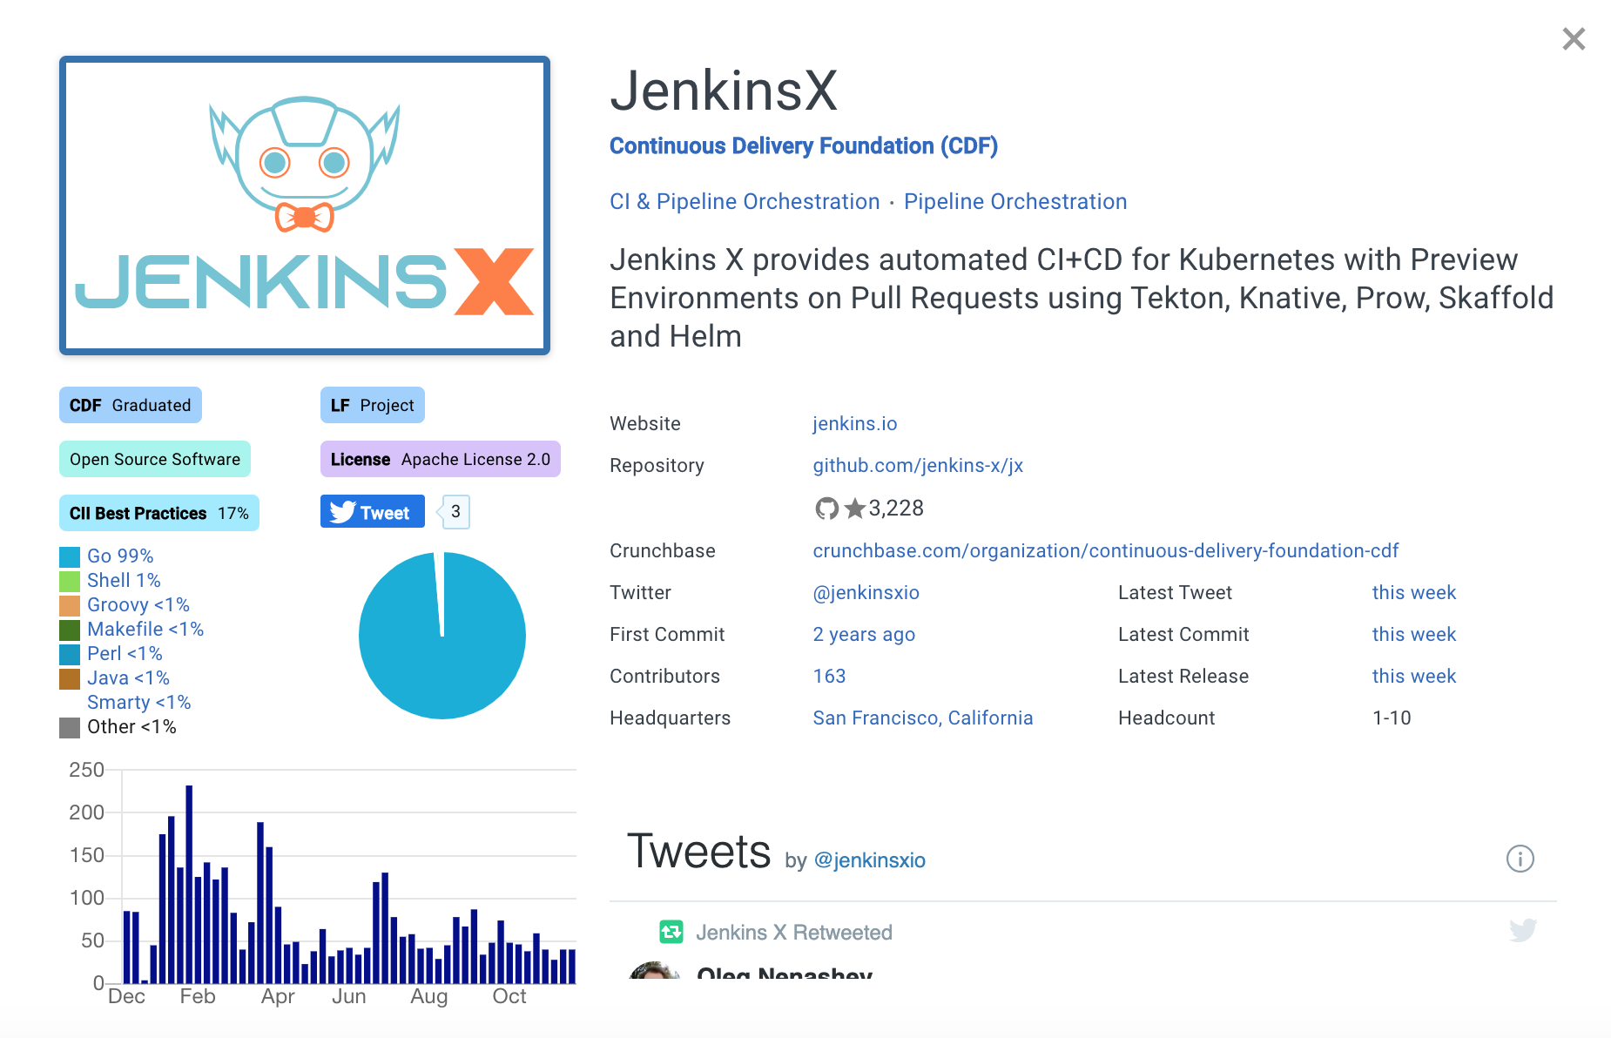
Task: Open the Tweets info circle icon
Action: tap(1520, 859)
